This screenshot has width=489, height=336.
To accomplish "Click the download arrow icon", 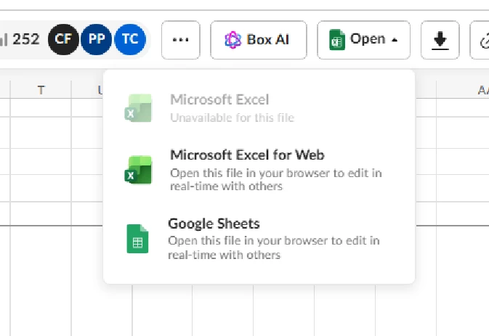I will [x=440, y=40].
